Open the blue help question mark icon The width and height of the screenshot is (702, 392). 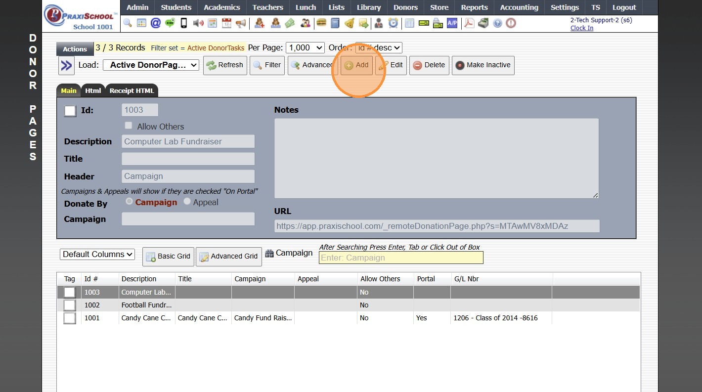tap(497, 23)
